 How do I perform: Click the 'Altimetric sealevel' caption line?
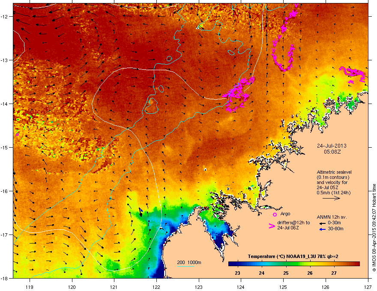(334, 172)
